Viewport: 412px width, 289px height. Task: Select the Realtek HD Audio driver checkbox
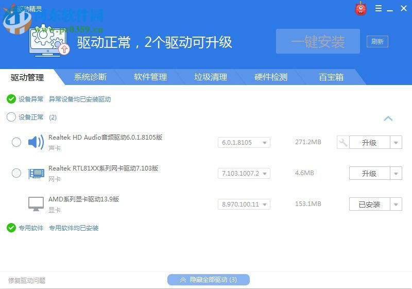point(16,142)
